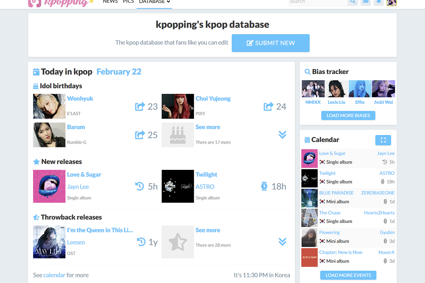
Task: Click LOAD MORE BIASES in the Bias tracker
Action: click(x=348, y=115)
